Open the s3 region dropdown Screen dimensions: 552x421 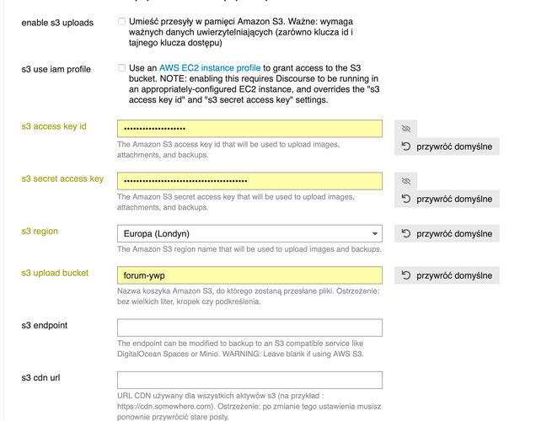point(249,233)
